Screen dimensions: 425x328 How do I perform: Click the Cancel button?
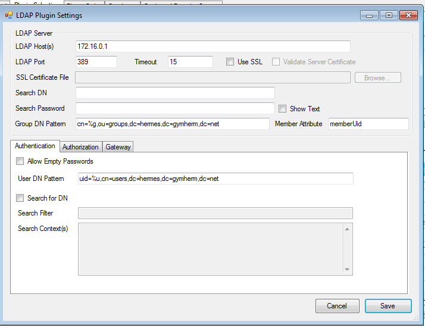337,306
